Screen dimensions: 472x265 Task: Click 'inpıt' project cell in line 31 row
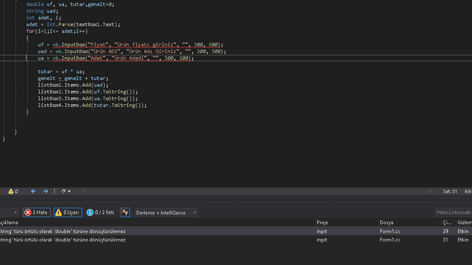coord(322,240)
